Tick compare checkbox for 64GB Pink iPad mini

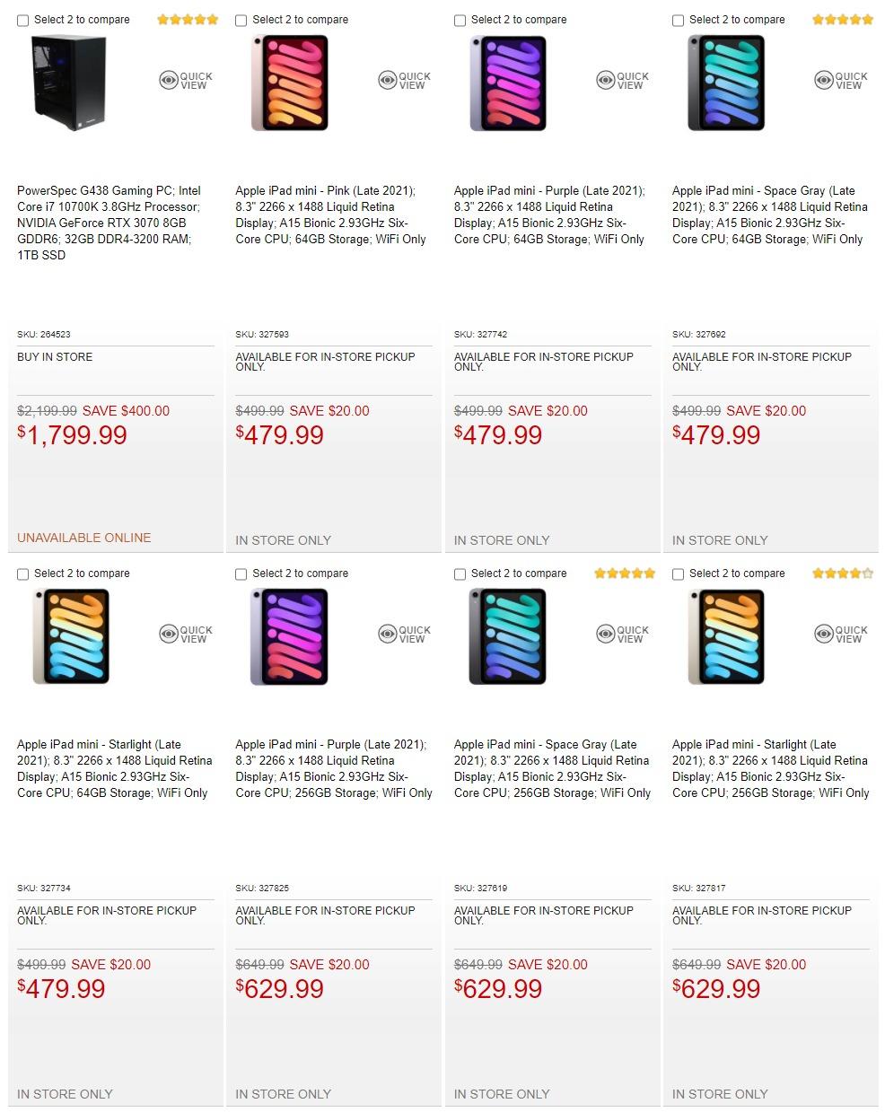point(241,20)
